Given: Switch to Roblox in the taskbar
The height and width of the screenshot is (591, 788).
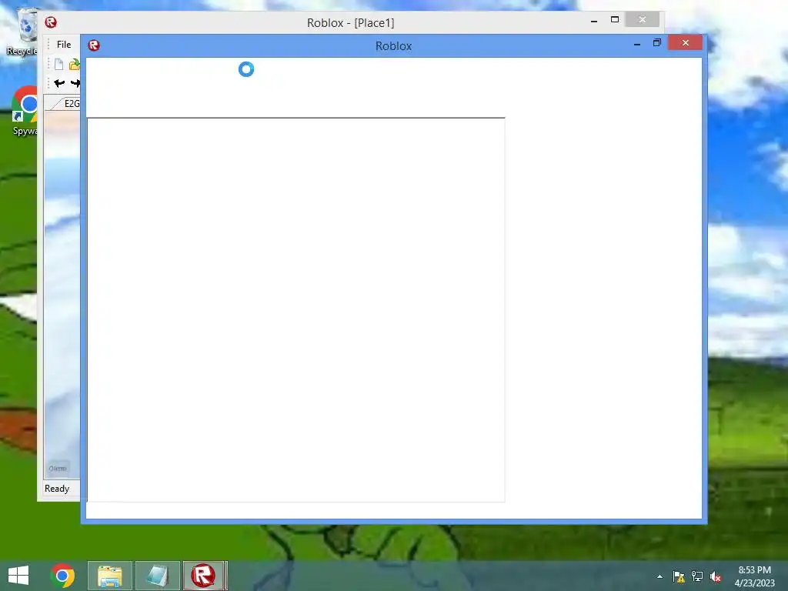Looking at the screenshot, I should [x=203, y=576].
